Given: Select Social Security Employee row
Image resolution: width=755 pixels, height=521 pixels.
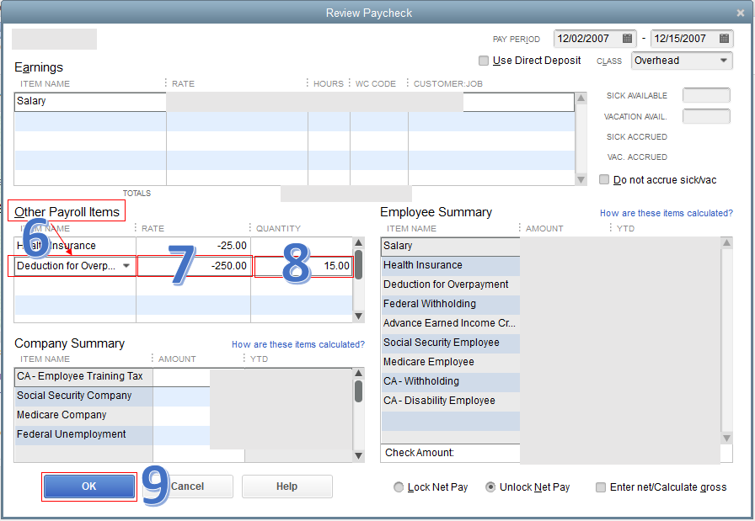Looking at the screenshot, I should pyautogui.click(x=450, y=343).
